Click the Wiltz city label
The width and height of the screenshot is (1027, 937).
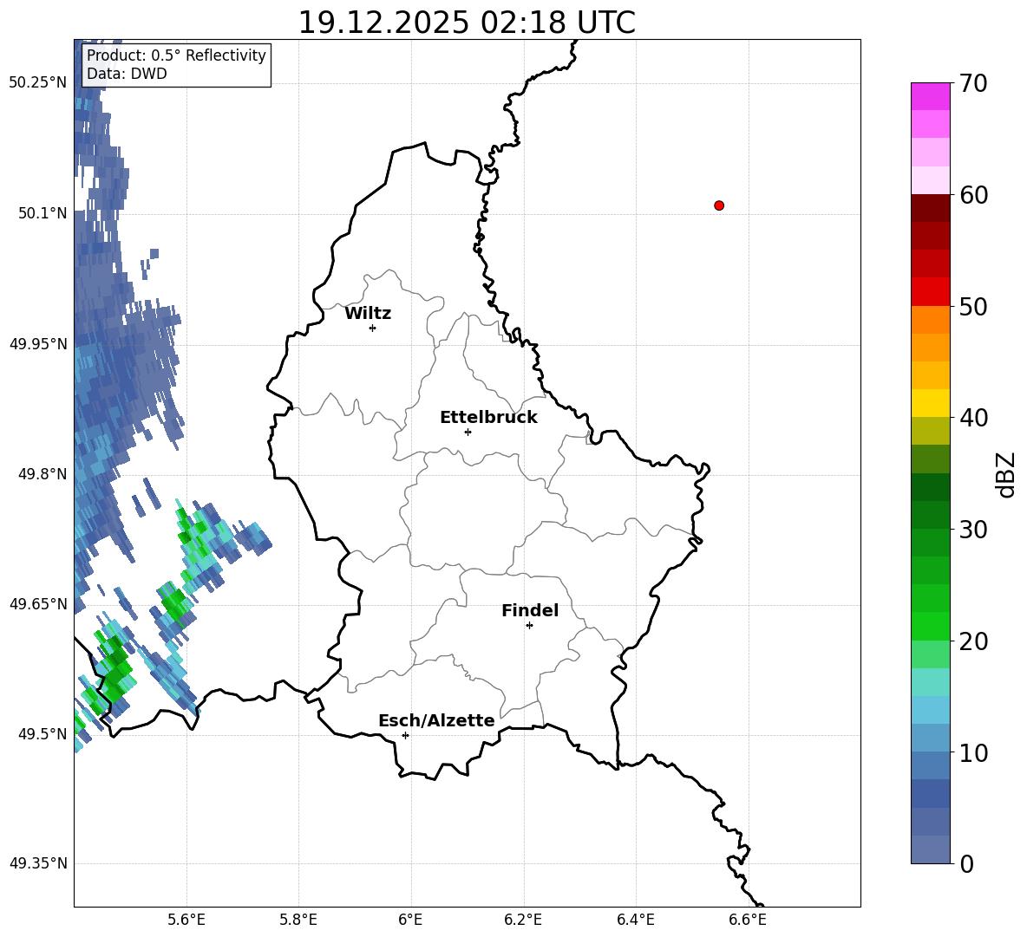(368, 314)
